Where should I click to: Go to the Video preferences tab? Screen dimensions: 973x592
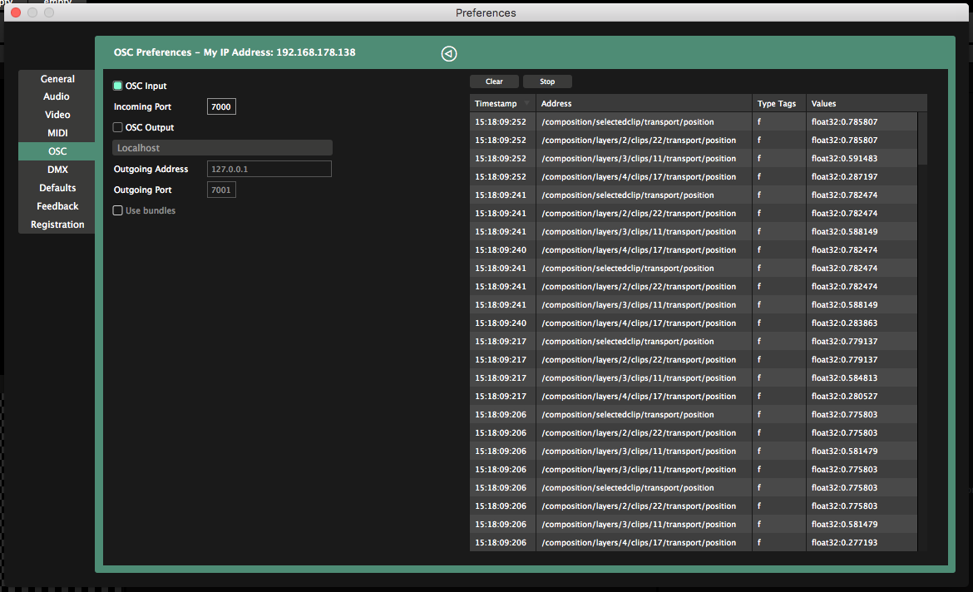pos(57,115)
